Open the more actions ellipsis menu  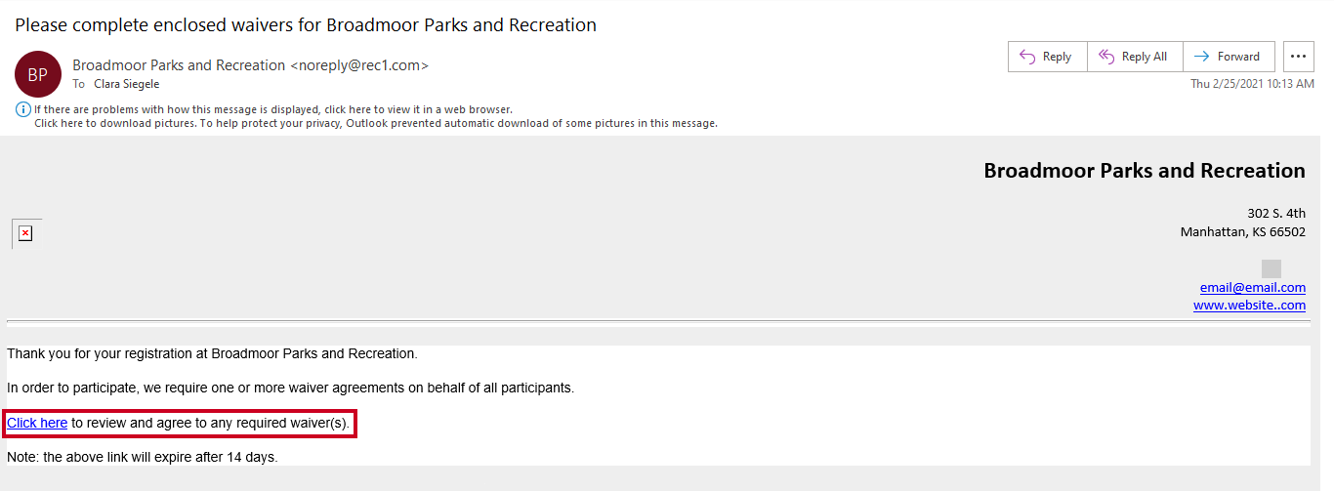coord(1298,57)
